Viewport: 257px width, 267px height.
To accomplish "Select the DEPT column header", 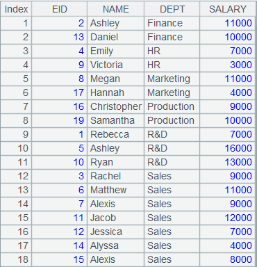I will (x=172, y=9).
